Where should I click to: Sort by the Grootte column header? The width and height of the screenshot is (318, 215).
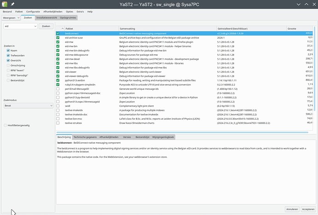300,29
